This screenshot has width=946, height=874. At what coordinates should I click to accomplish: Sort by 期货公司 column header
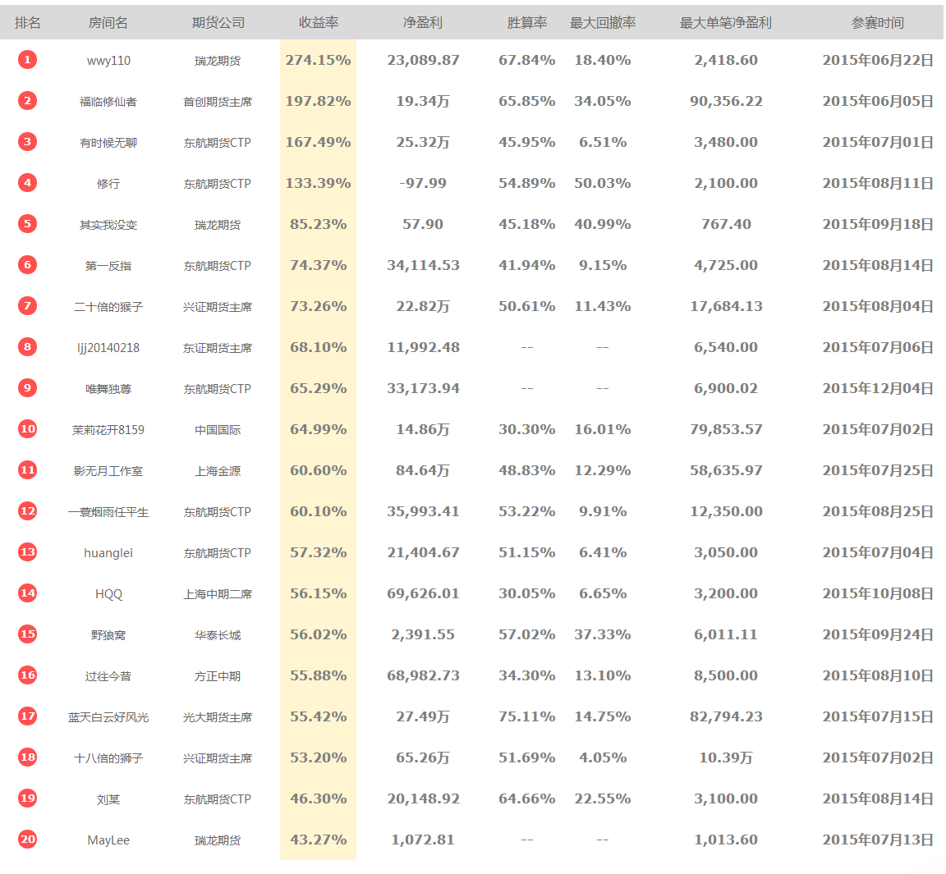coord(218,23)
